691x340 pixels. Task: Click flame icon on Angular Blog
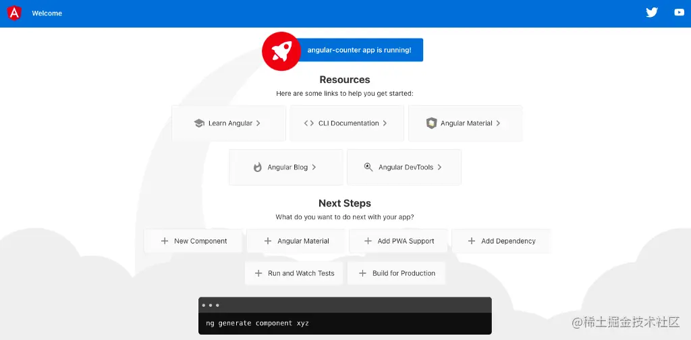click(258, 167)
